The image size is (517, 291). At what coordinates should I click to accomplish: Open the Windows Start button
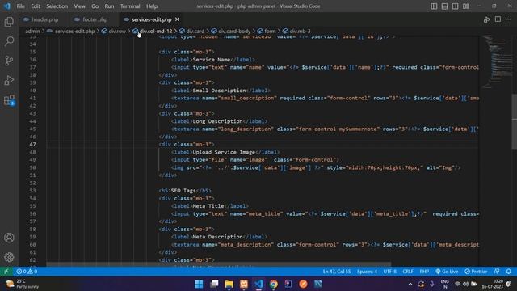click(199, 284)
